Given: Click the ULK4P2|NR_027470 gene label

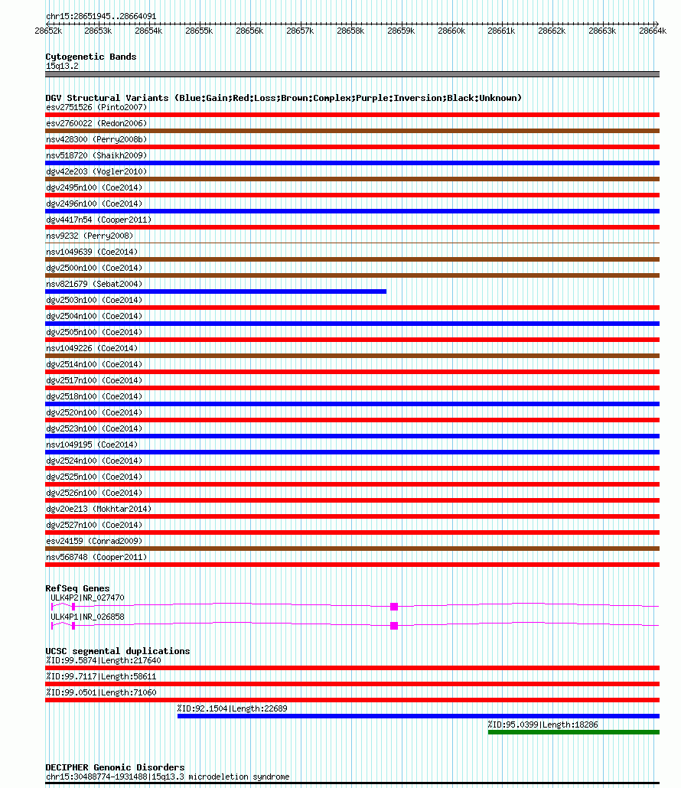Looking at the screenshot, I should (87, 598).
